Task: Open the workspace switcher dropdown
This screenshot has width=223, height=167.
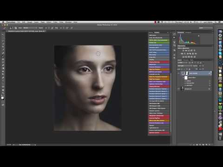Action: click(x=206, y=28)
